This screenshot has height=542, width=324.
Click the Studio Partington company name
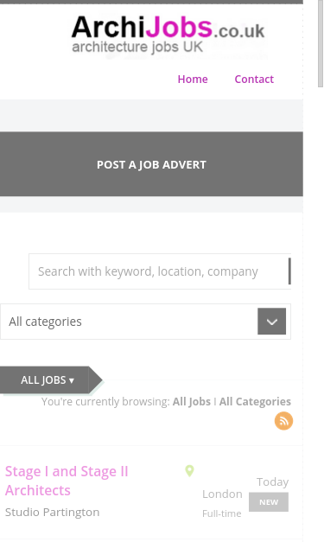tap(52, 512)
